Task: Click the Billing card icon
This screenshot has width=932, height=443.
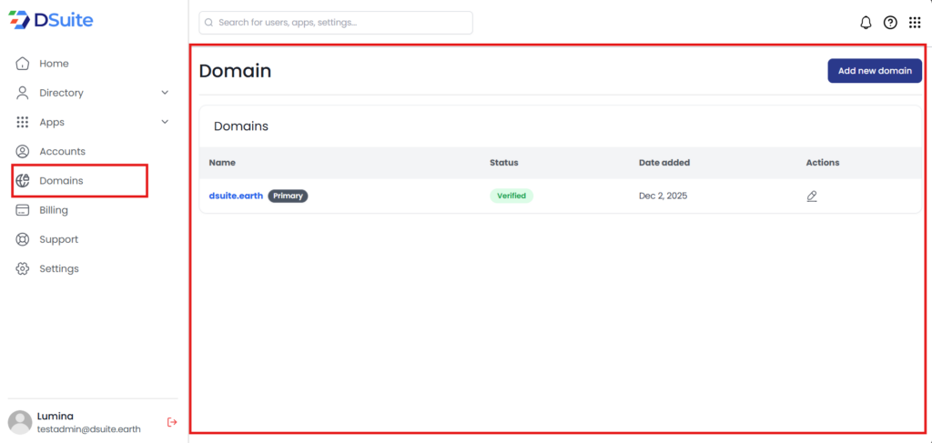Action: point(23,210)
